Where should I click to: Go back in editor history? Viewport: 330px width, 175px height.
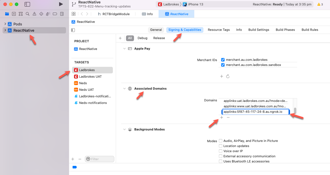coord(82,14)
